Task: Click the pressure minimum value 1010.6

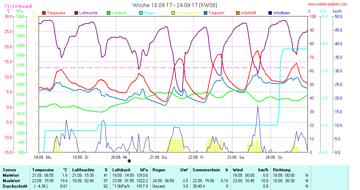Action: (142, 175)
